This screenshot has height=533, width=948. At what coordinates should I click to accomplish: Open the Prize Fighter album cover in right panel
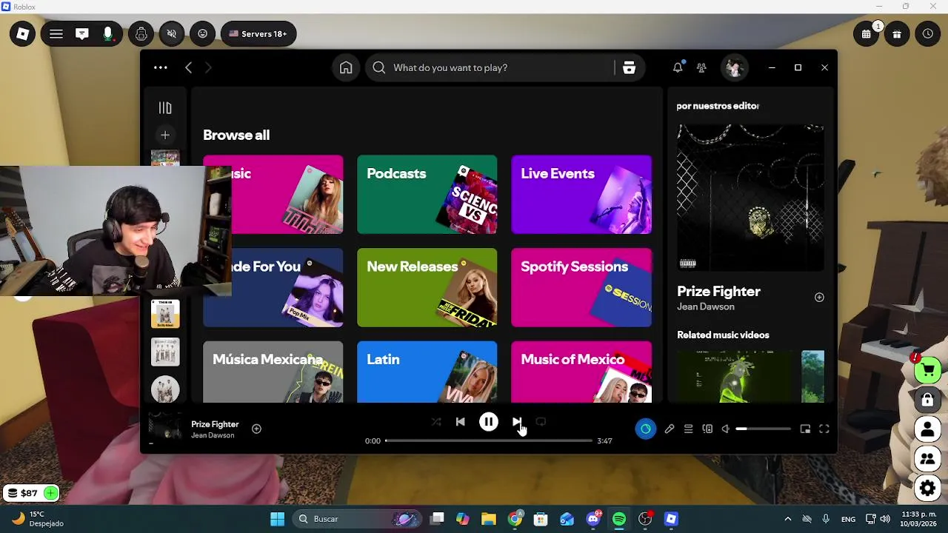click(750, 198)
